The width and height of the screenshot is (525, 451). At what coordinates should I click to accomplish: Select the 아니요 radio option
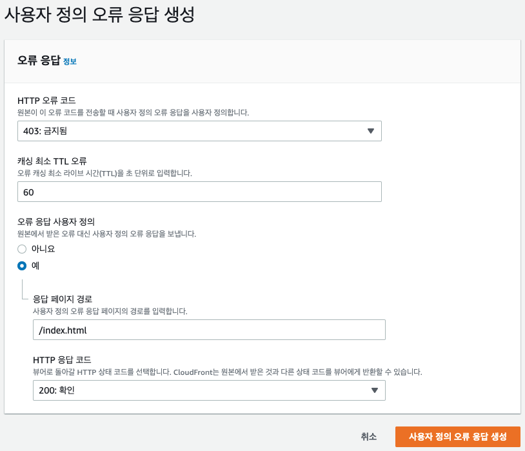coord(22,249)
